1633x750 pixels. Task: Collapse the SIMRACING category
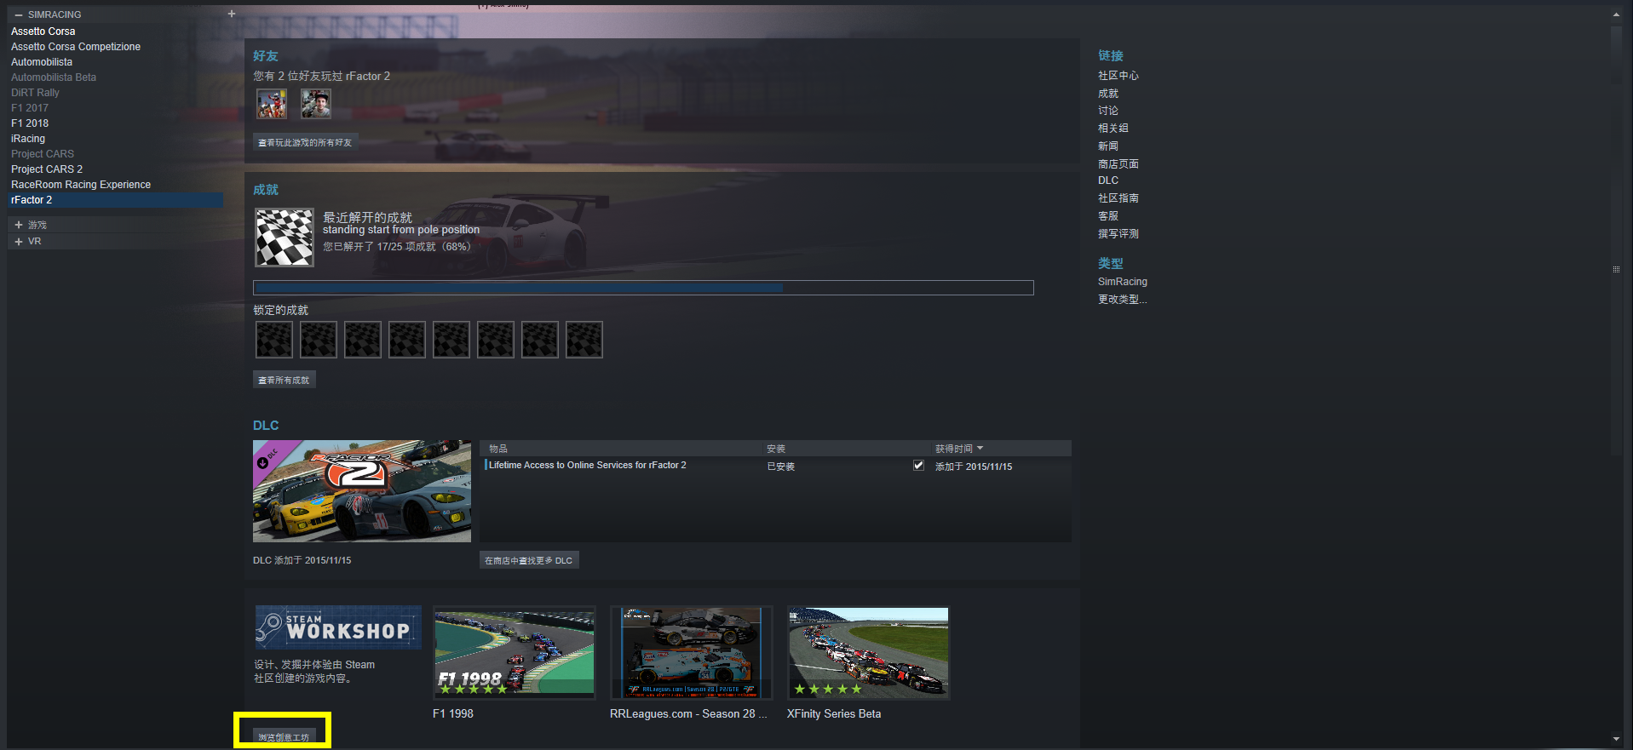pos(19,14)
